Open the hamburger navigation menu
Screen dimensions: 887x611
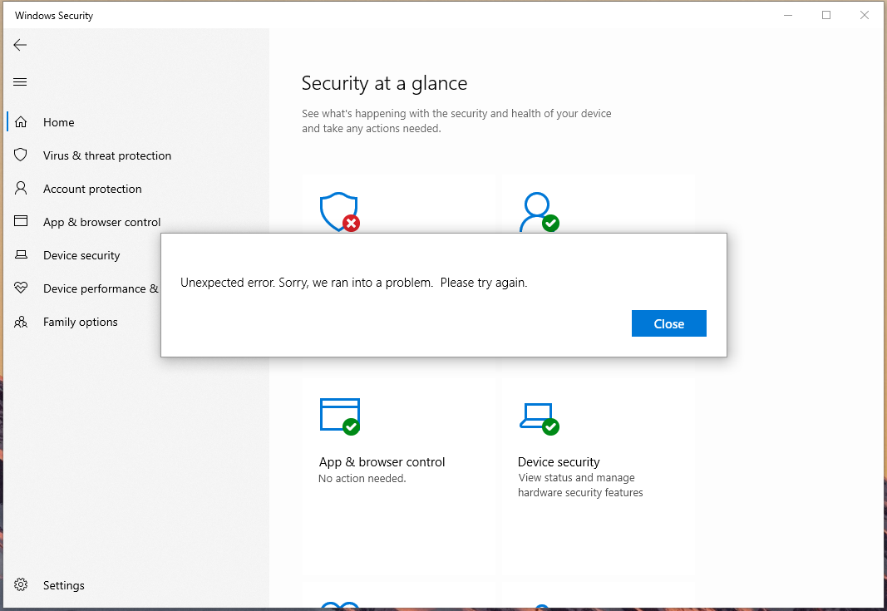[x=20, y=82]
